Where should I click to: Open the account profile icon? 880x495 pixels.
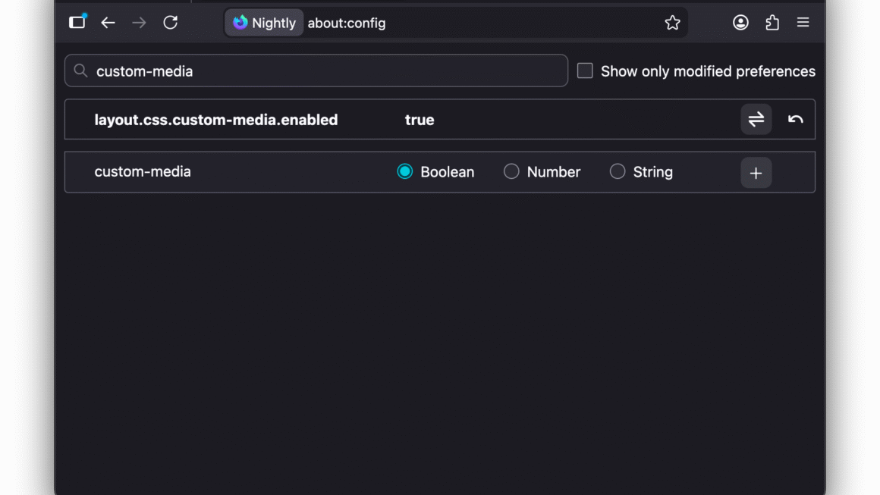tap(740, 23)
